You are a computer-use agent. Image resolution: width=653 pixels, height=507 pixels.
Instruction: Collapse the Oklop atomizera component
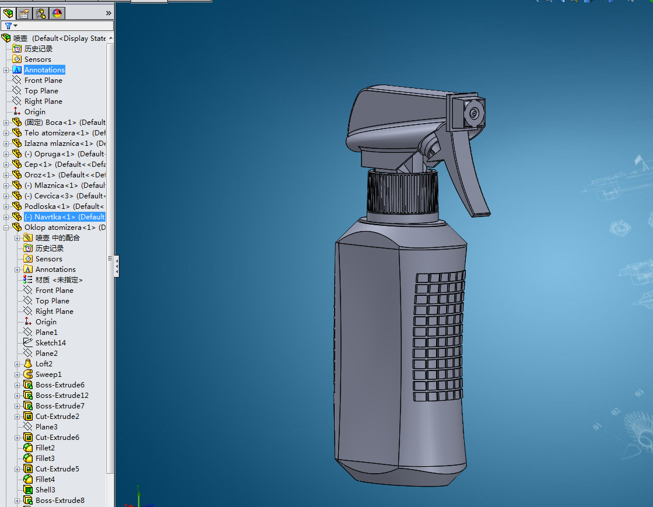(6, 228)
